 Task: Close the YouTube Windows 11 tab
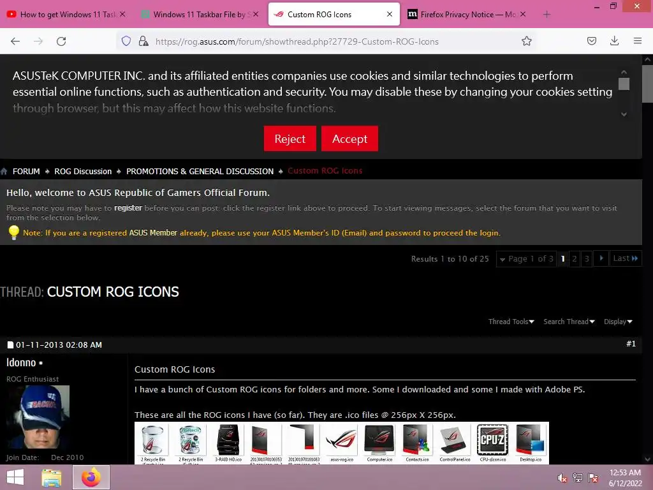122,14
